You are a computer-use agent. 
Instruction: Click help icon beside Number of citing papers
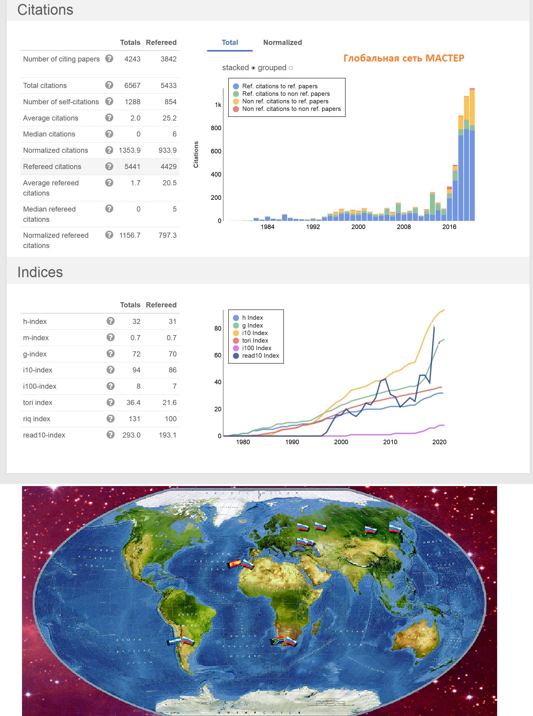tap(109, 59)
